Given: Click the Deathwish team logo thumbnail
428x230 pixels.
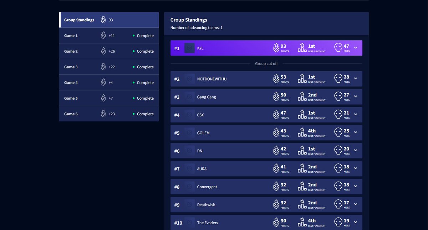Looking at the screenshot, I should coord(189,205).
